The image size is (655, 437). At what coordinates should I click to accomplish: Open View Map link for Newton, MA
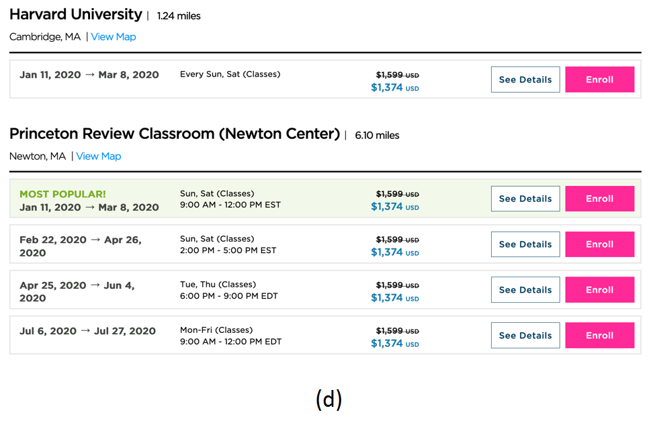98,156
